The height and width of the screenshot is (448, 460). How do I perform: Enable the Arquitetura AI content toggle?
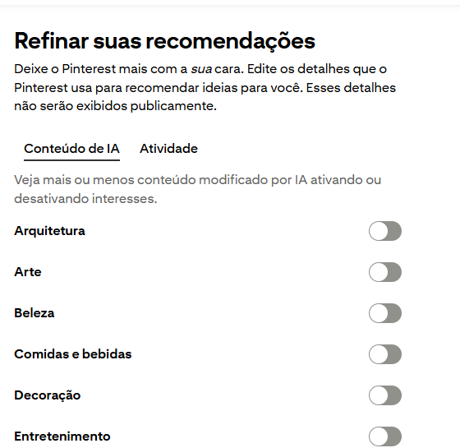pos(385,231)
